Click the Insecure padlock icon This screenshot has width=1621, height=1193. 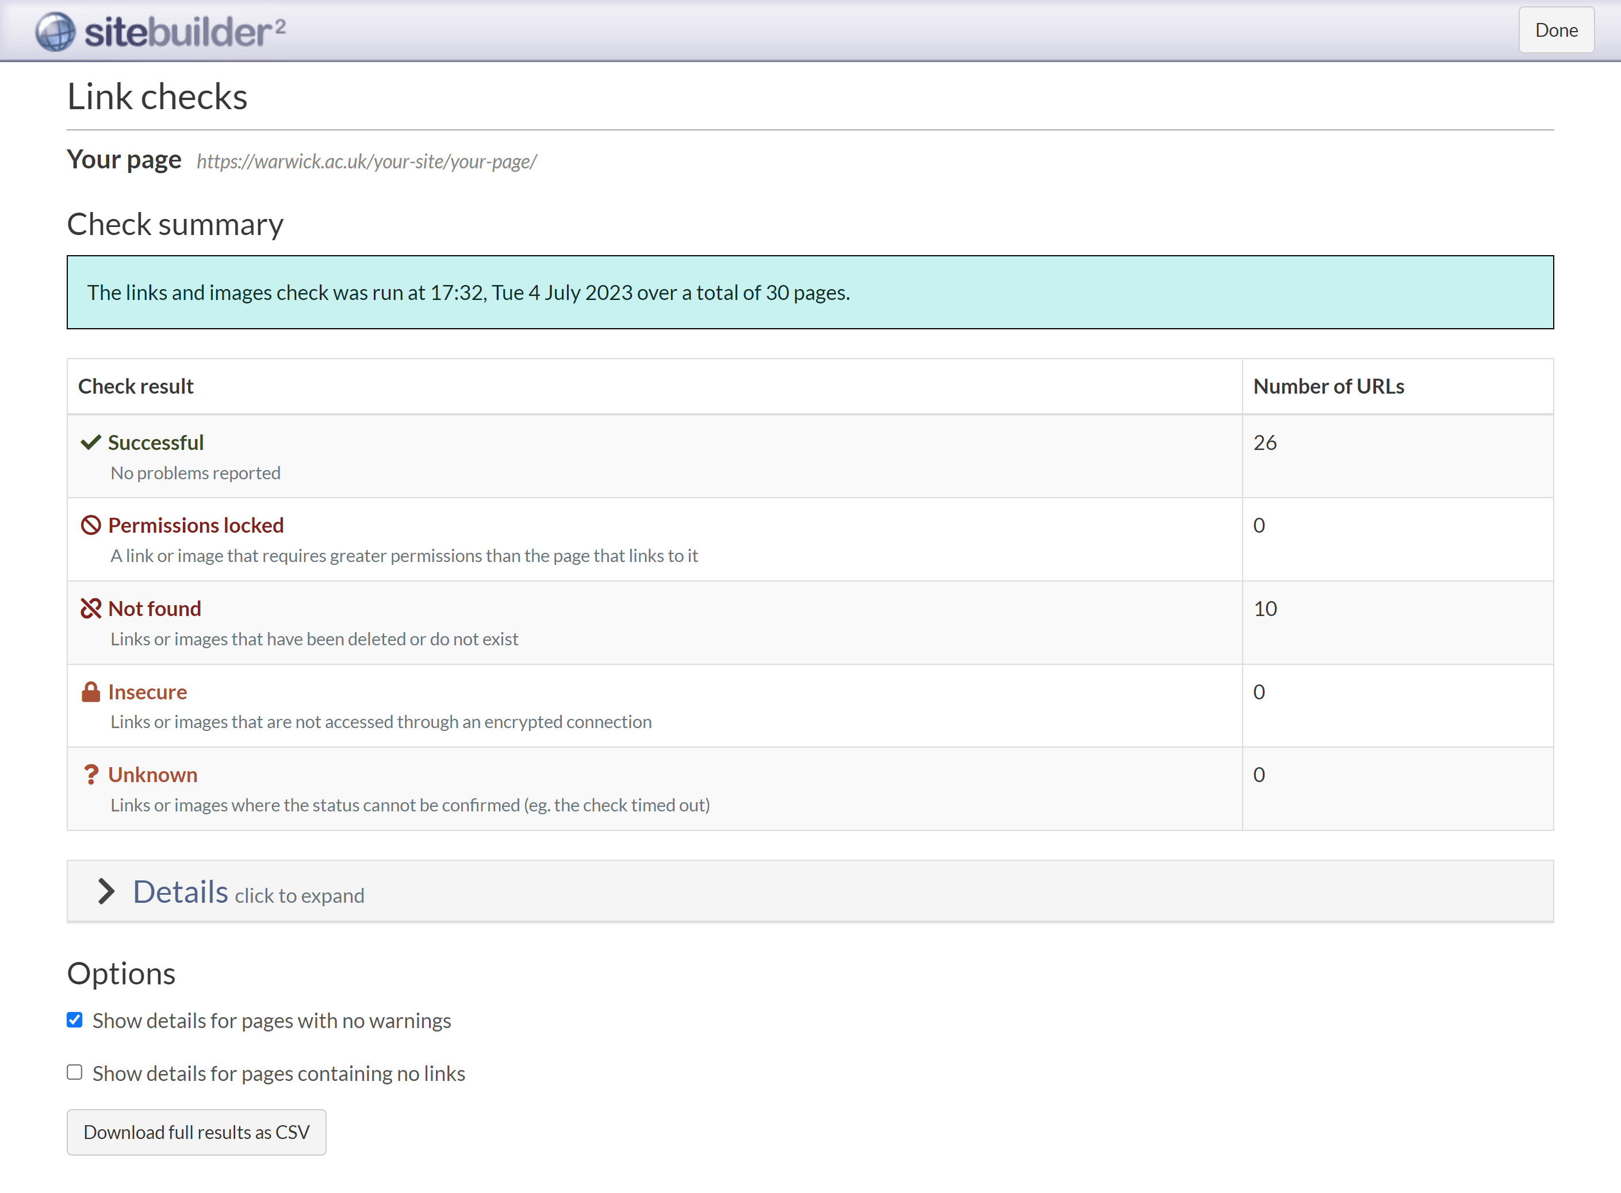pos(90,692)
